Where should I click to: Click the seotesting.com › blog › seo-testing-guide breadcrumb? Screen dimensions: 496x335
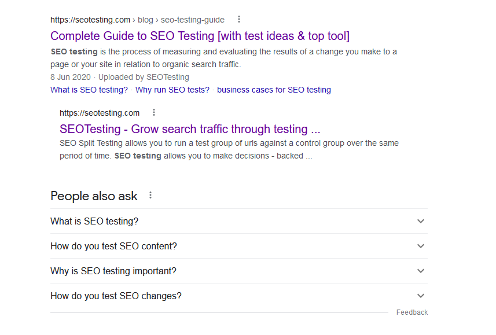click(137, 20)
